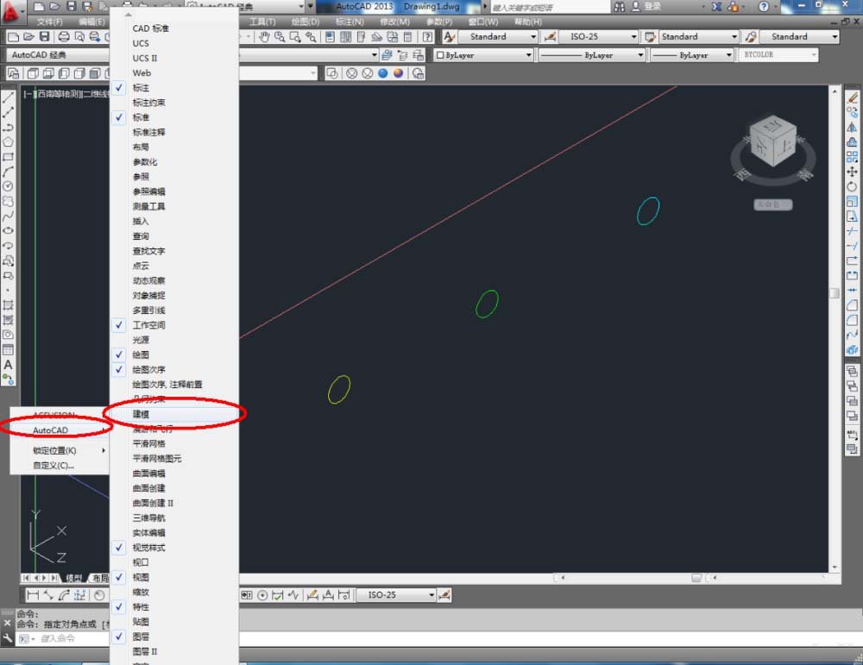Click the binoculars search icon in title bar

(x=620, y=7)
